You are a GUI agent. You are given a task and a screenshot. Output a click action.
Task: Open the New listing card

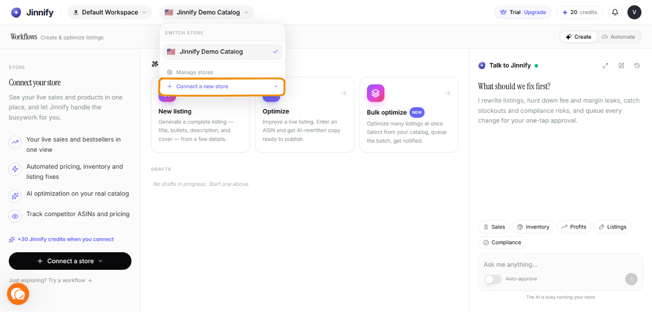pos(200,115)
